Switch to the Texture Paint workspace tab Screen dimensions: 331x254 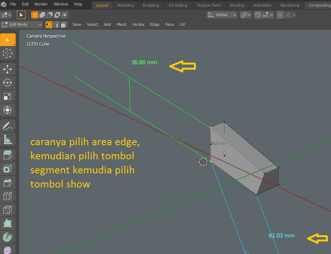pyautogui.click(x=208, y=5)
